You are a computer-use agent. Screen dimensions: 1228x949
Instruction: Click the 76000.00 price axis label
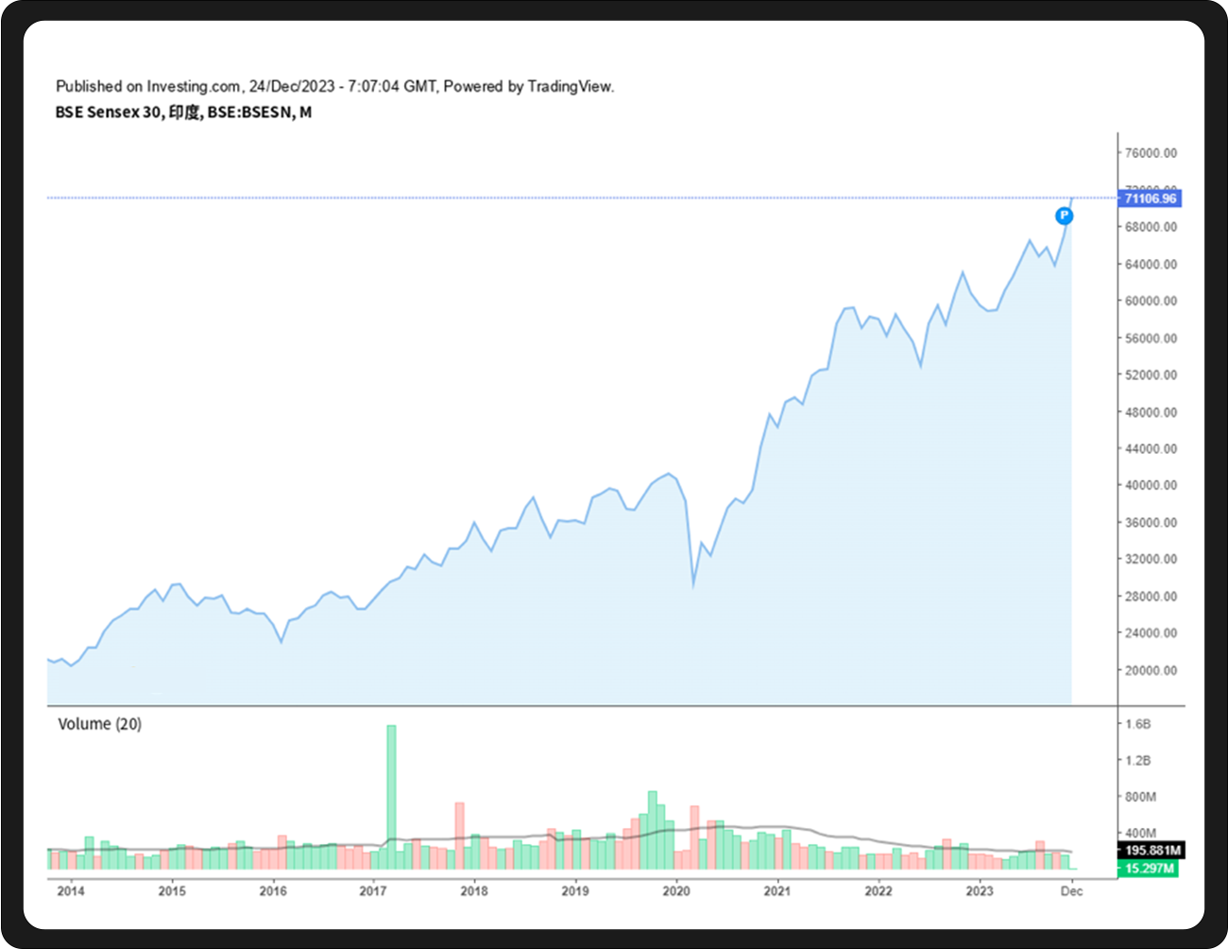[1150, 153]
